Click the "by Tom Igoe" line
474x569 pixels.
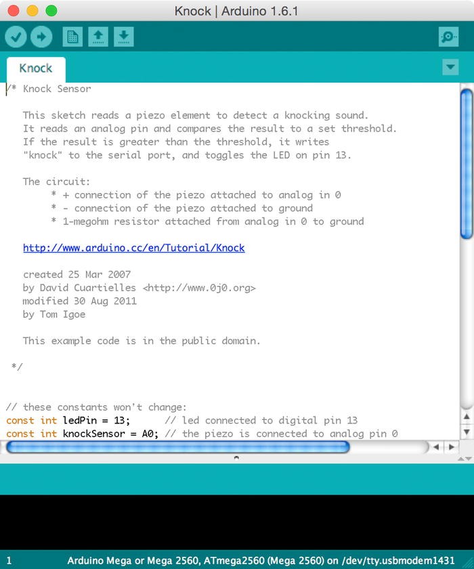click(54, 314)
